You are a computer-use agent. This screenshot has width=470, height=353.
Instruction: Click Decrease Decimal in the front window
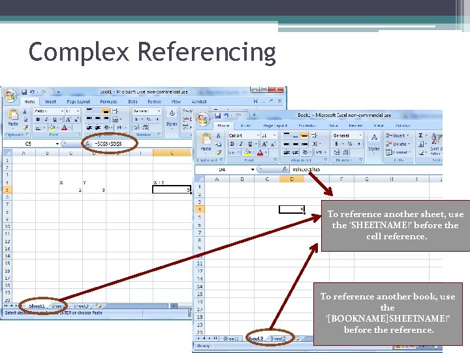pos(345,152)
